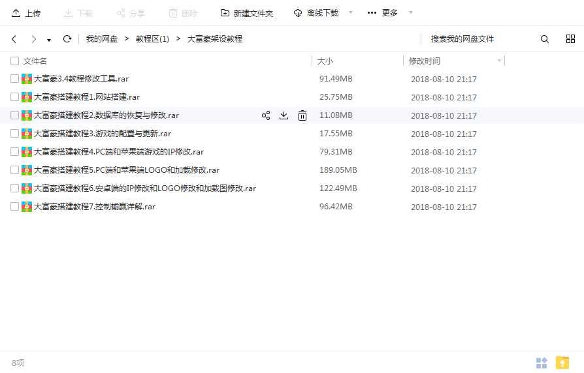The width and height of the screenshot is (584, 373).
Task: Select file name 大富豪搭建教程2.数据库的恢复与修改.rar
Action: (x=106, y=115)
